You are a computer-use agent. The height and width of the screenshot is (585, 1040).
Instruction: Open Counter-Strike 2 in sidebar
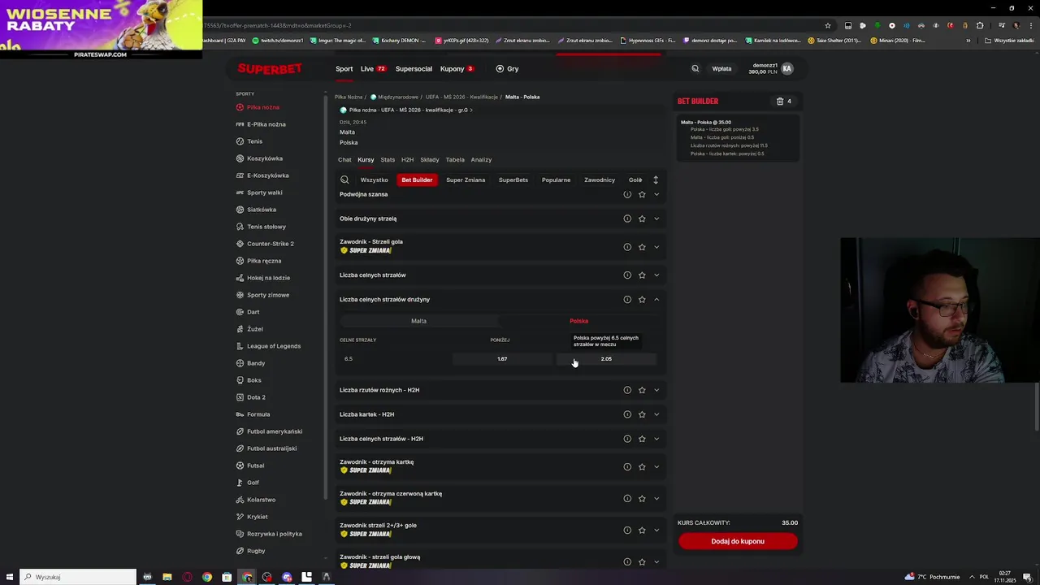[270, 244]
